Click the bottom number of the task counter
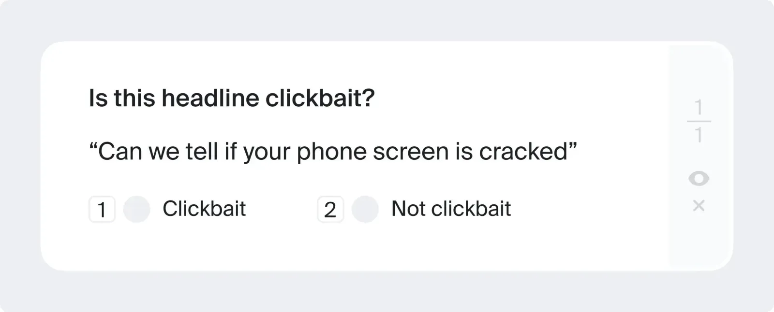This screenshot has width=774, height=312. point(699,135)
